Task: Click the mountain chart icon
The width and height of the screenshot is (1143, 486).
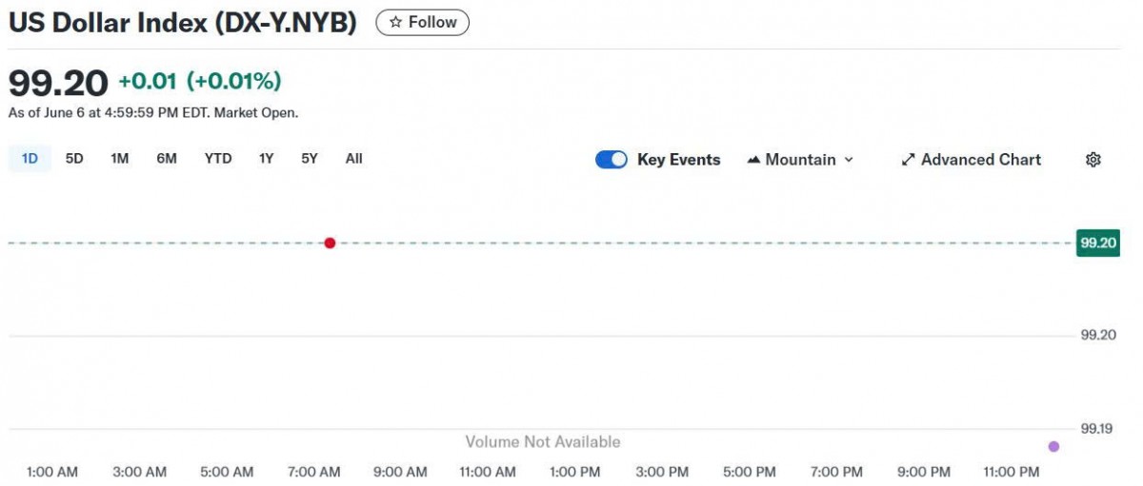Action: 753,160
